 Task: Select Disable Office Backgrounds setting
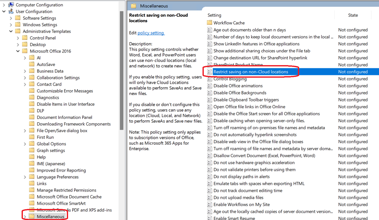coord(240,93)
